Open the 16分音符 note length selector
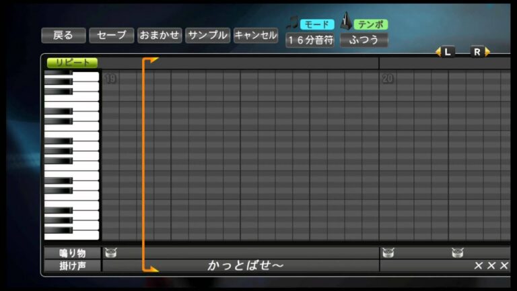 click(310, 40)
